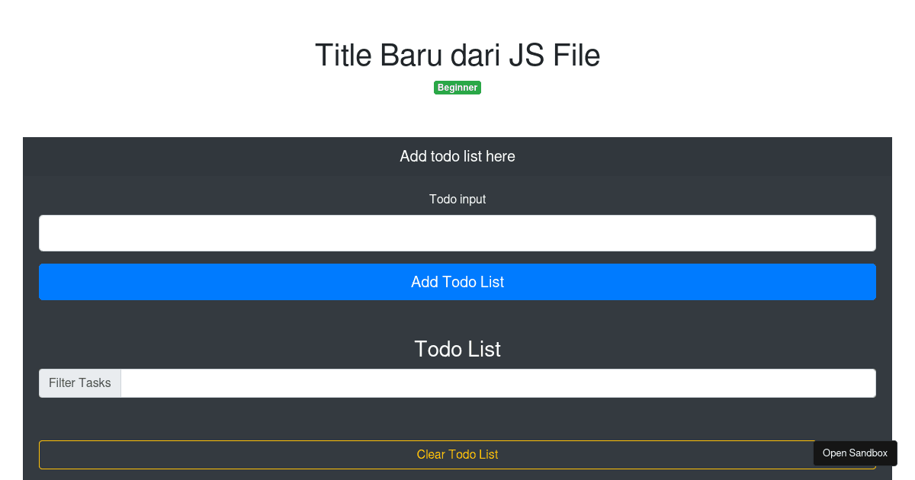
Task: Select the blue Add Todo List bar
Action: (457, 281)
